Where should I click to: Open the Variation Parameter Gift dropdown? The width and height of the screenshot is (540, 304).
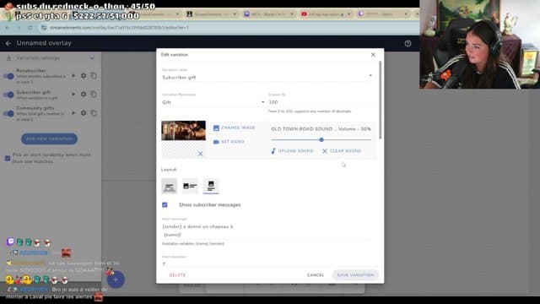coord(213,102)
